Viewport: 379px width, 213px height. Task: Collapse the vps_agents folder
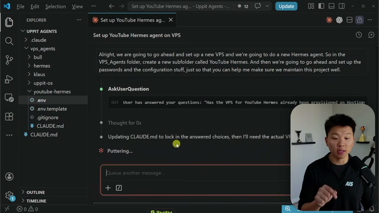(x=53, y=49)
